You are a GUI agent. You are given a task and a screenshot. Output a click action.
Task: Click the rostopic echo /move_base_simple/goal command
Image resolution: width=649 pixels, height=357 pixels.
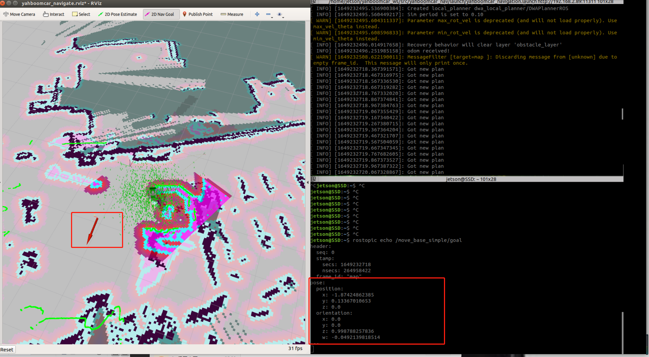(x=407, y=240)
